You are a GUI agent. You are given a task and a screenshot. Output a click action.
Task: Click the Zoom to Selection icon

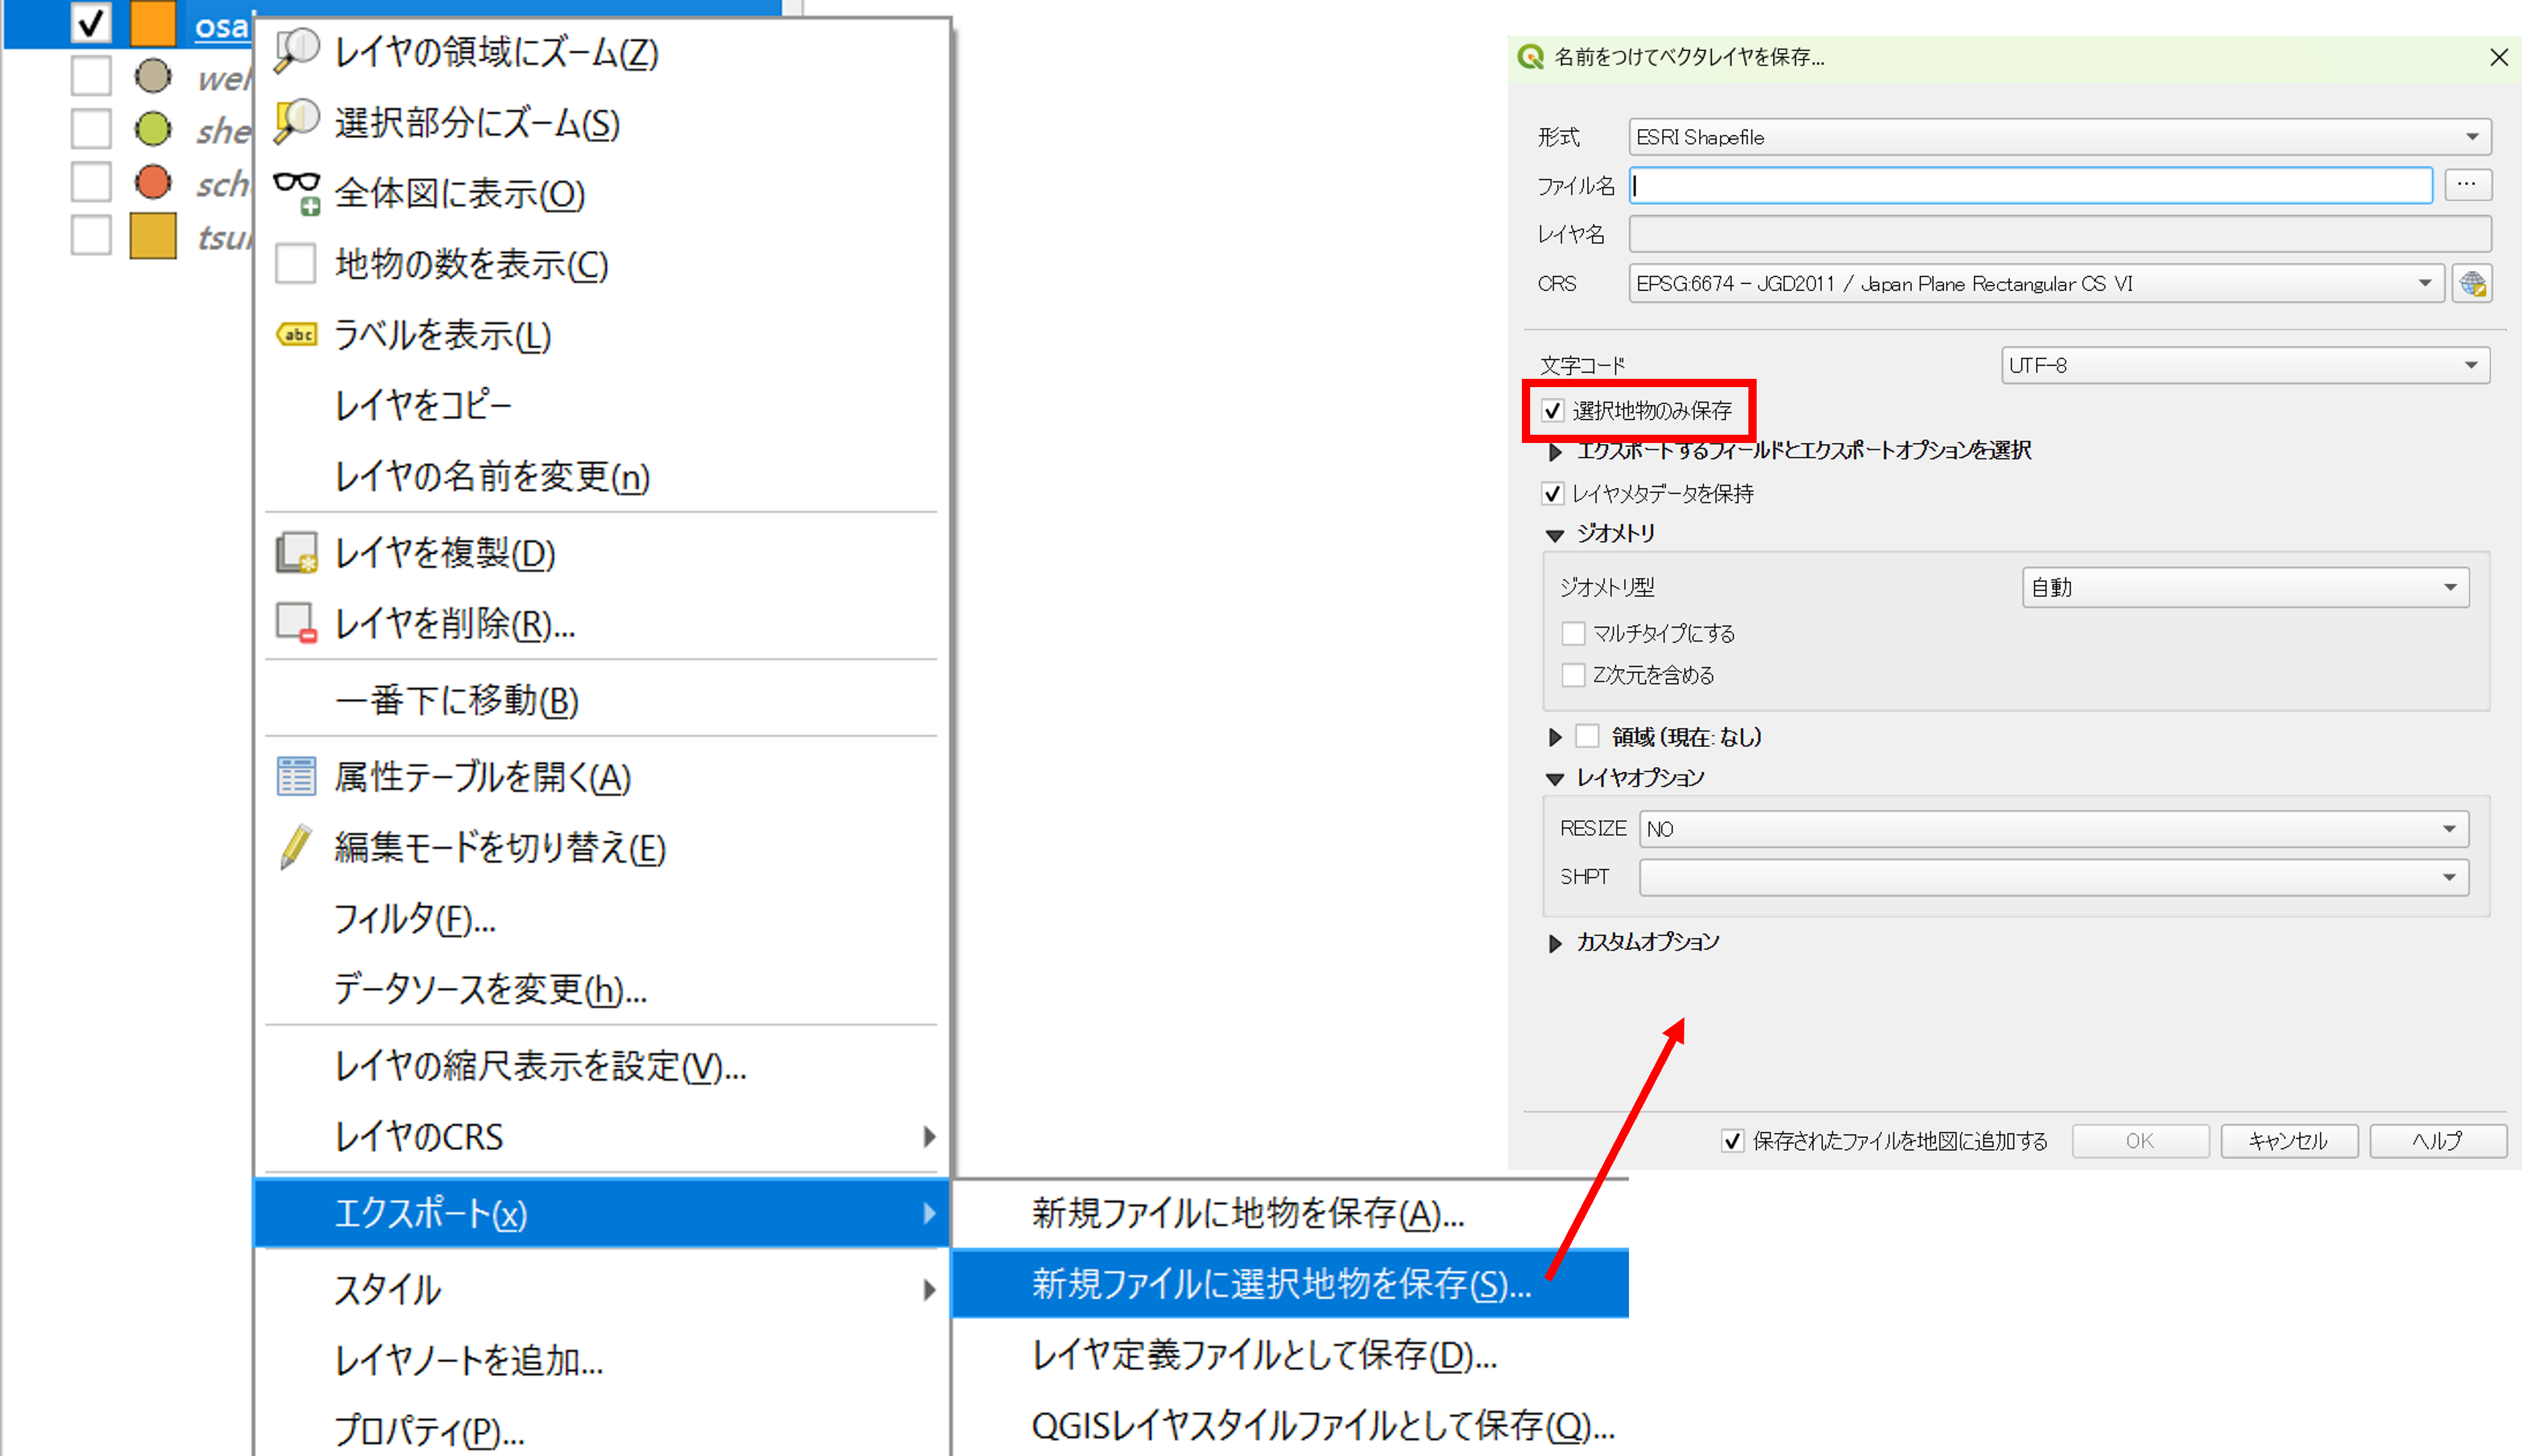pos(297,121)
